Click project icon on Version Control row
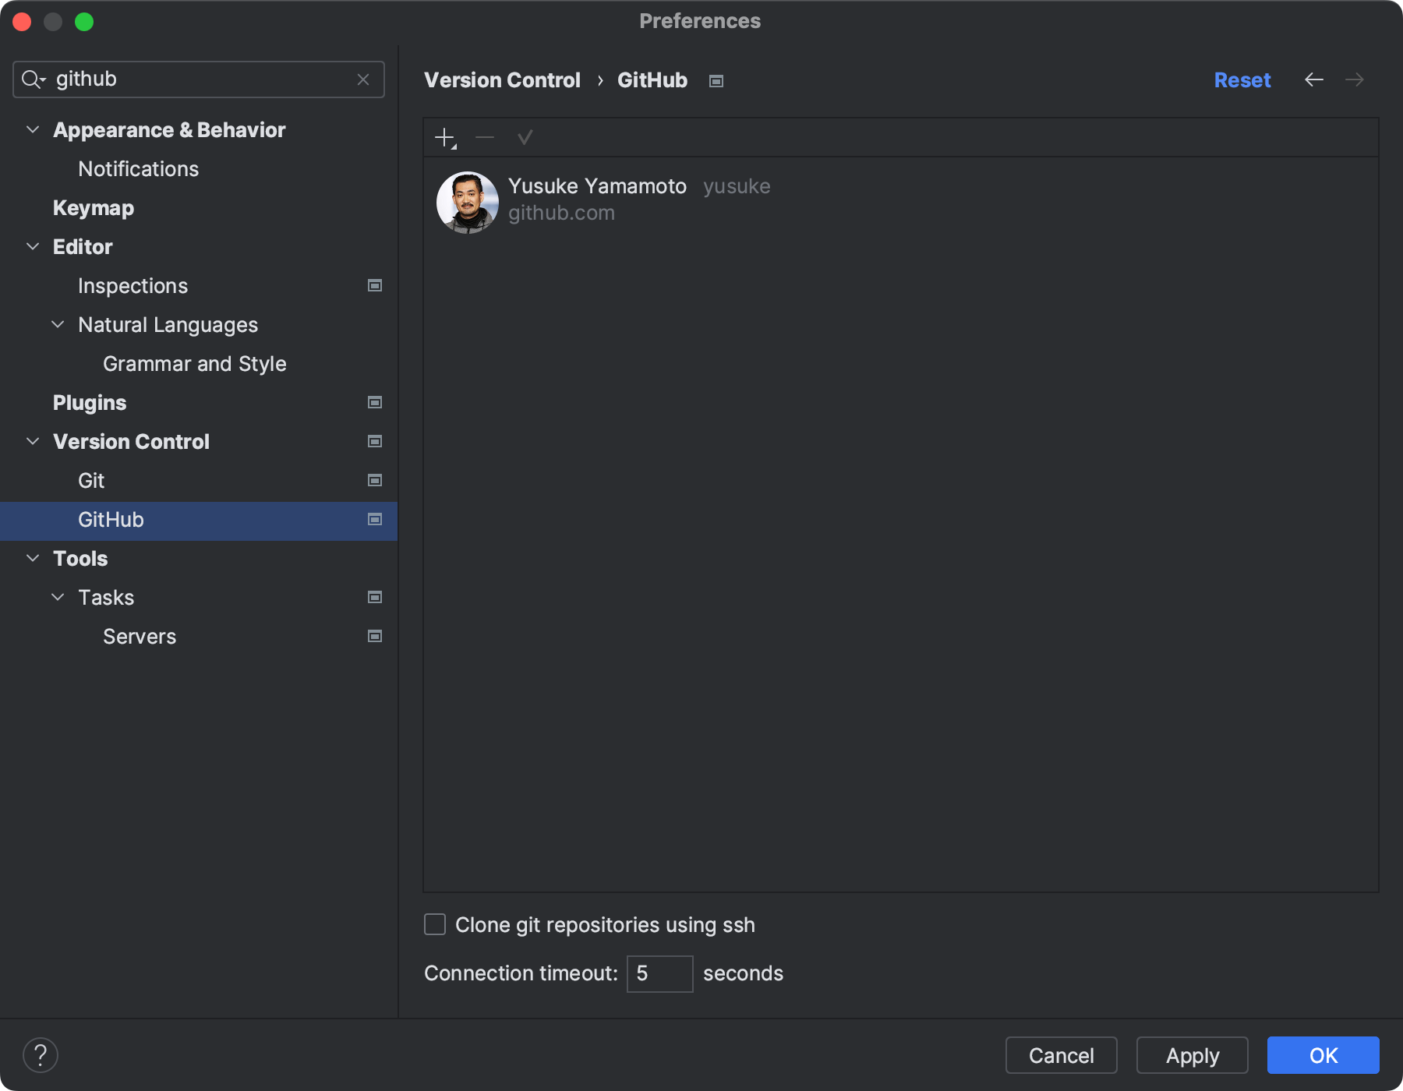The width and height of the screenshot is (1403, 1091). tap(375, 441)
